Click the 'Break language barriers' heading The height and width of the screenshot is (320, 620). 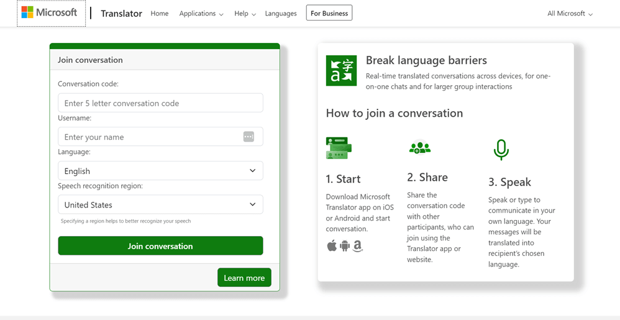pyautogui.click(x=426, y=60)
